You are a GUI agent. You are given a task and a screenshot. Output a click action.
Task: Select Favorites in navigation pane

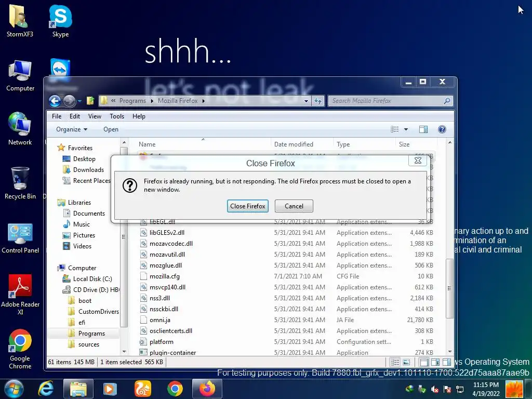[80, 148]
